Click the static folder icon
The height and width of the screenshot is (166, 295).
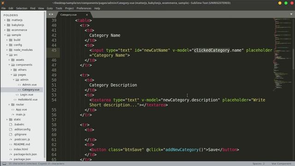click(11, 119)
